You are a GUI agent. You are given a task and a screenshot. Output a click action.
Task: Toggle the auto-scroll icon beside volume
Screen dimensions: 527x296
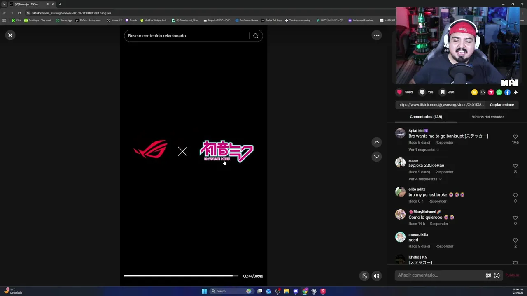click(x=364, y=276)
